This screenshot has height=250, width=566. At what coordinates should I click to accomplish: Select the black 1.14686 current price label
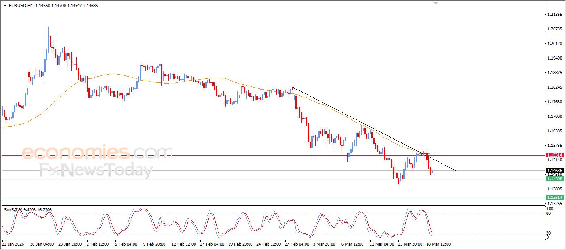point(555,170)
